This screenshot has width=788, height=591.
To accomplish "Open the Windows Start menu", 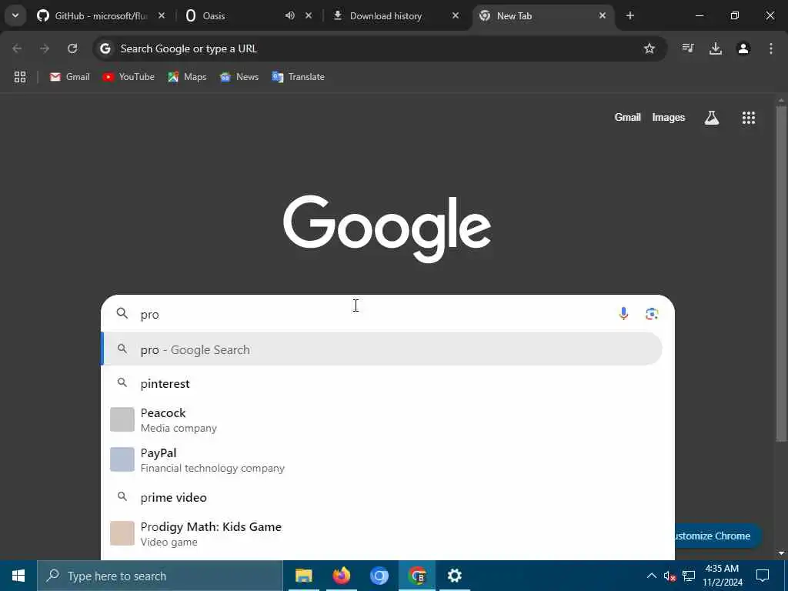I will coord(18,576).
